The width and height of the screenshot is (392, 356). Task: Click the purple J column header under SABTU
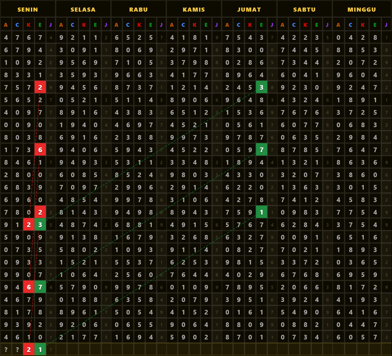coord(327,25)
